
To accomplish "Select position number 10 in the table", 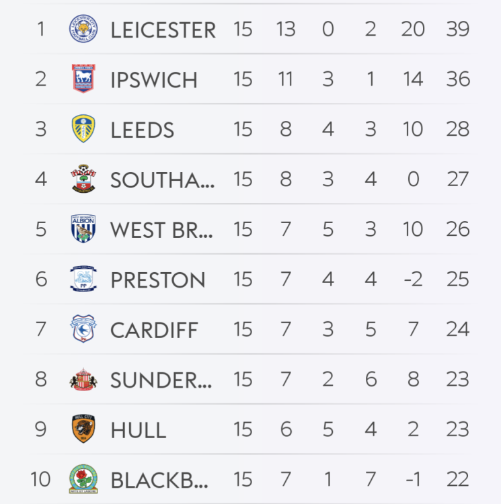I will point(40,480).
